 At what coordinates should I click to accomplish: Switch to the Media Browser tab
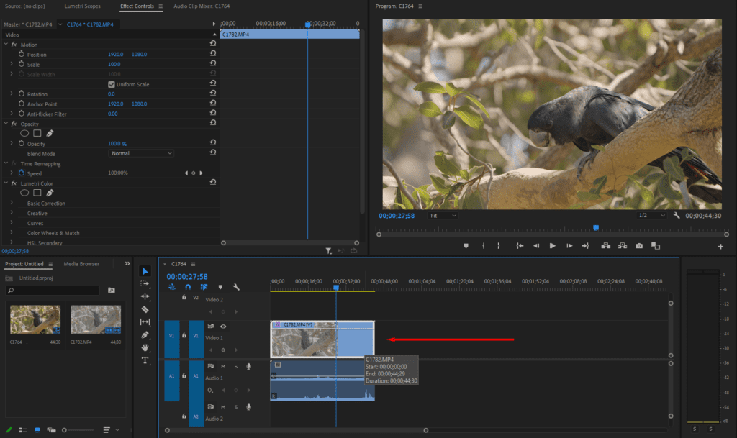tap(81, 264)
